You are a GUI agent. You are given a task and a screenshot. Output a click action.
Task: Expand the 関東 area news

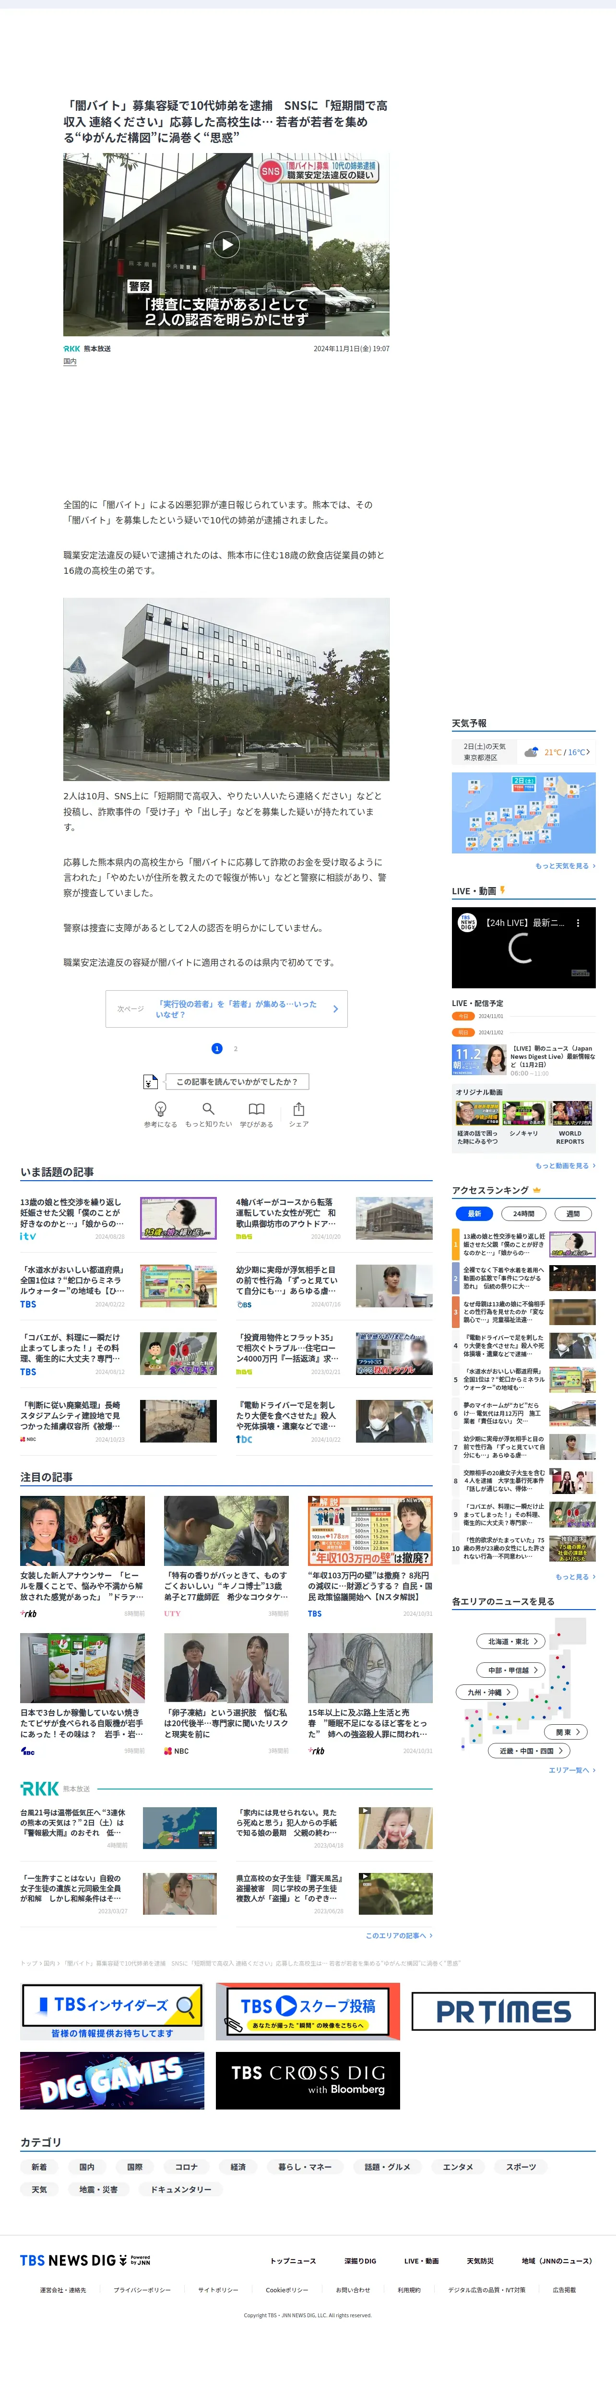point(567,1732)
